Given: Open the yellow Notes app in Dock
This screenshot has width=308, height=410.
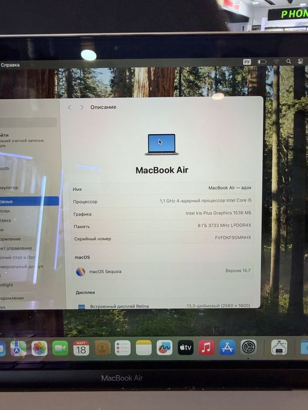Looking at the screenshot, I should coord(144,347).
